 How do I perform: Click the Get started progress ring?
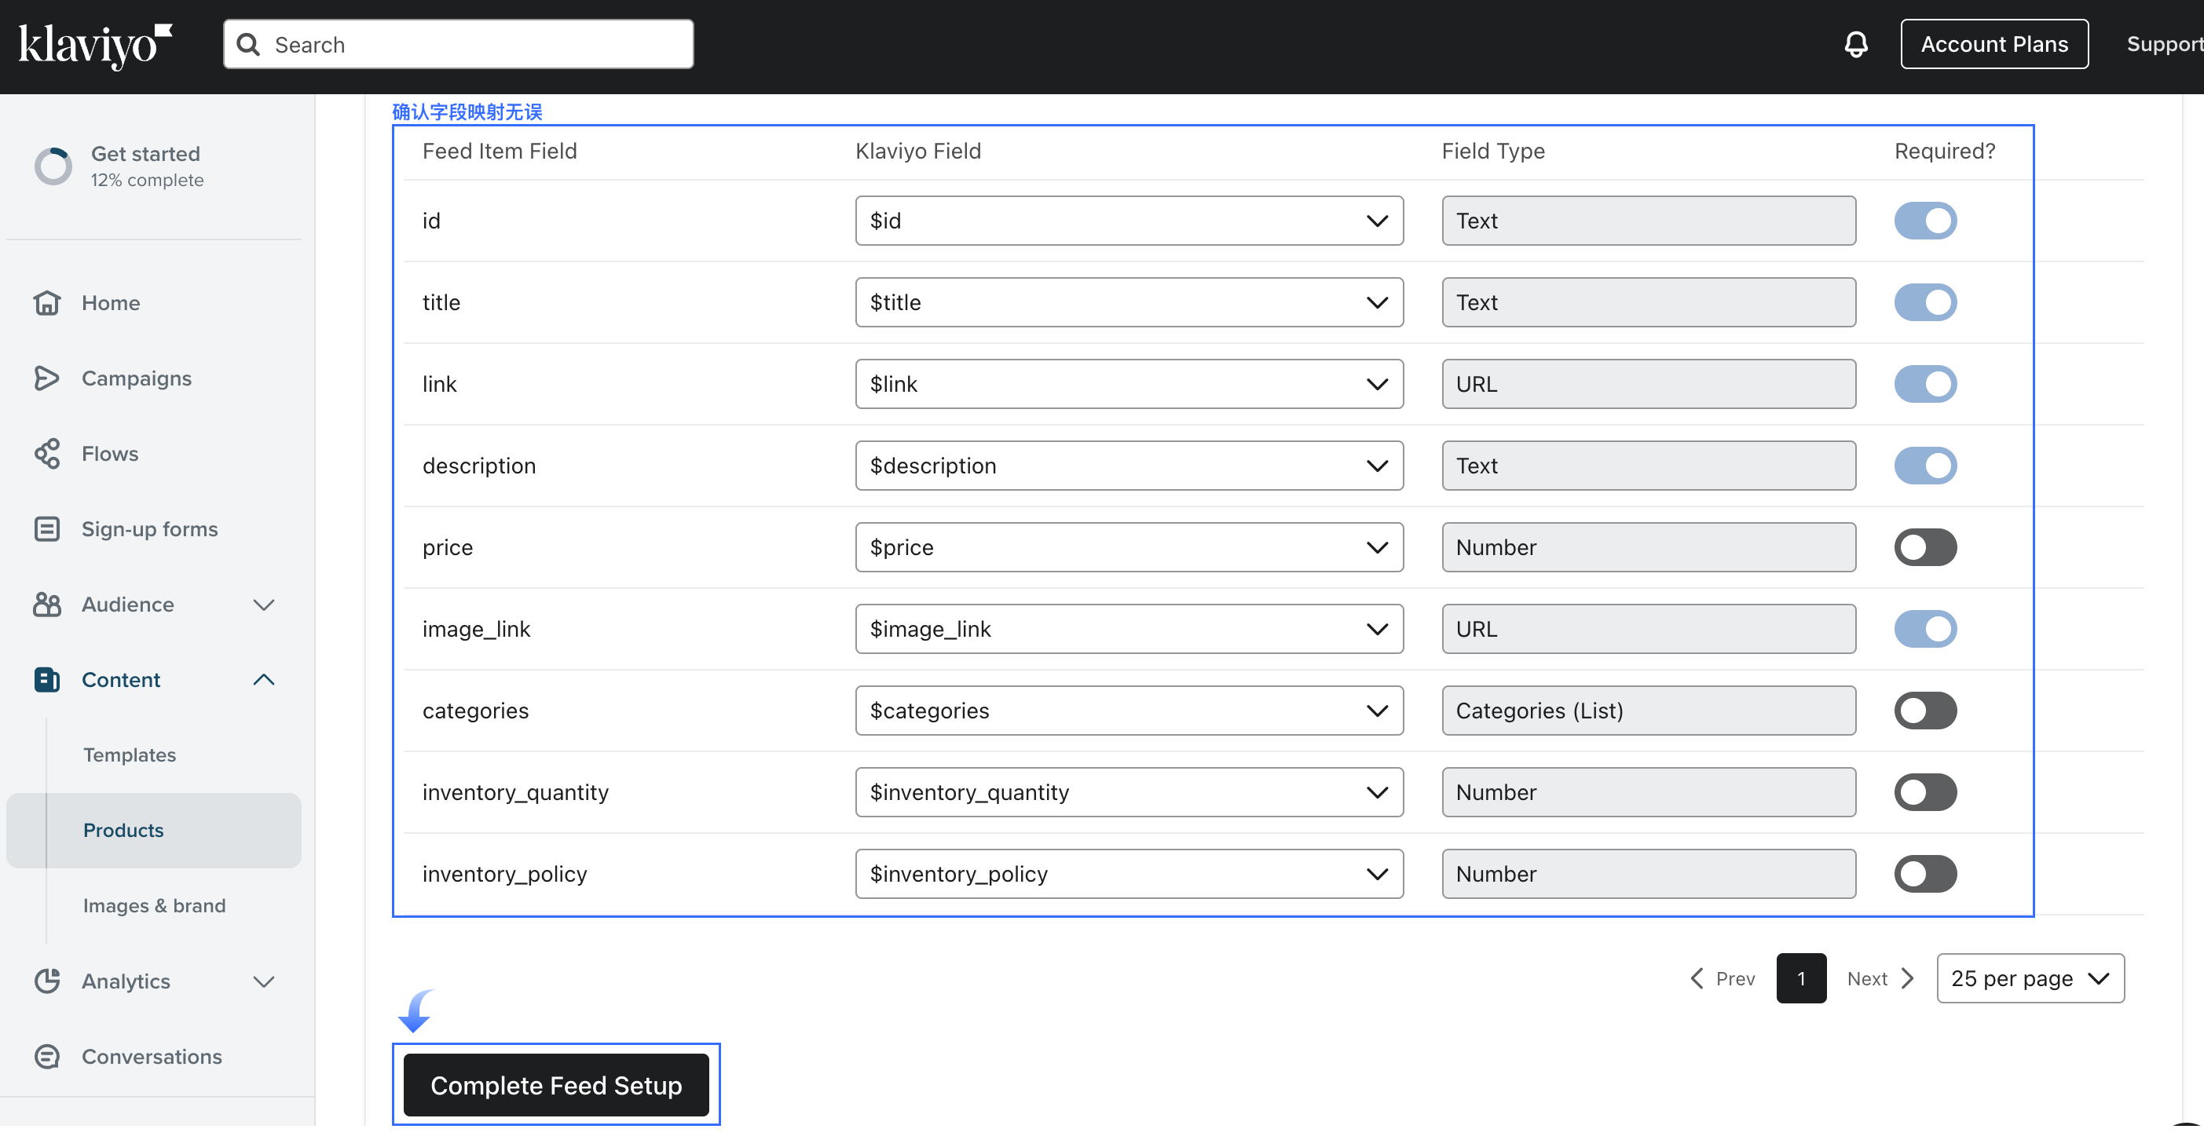coord(53,166)
